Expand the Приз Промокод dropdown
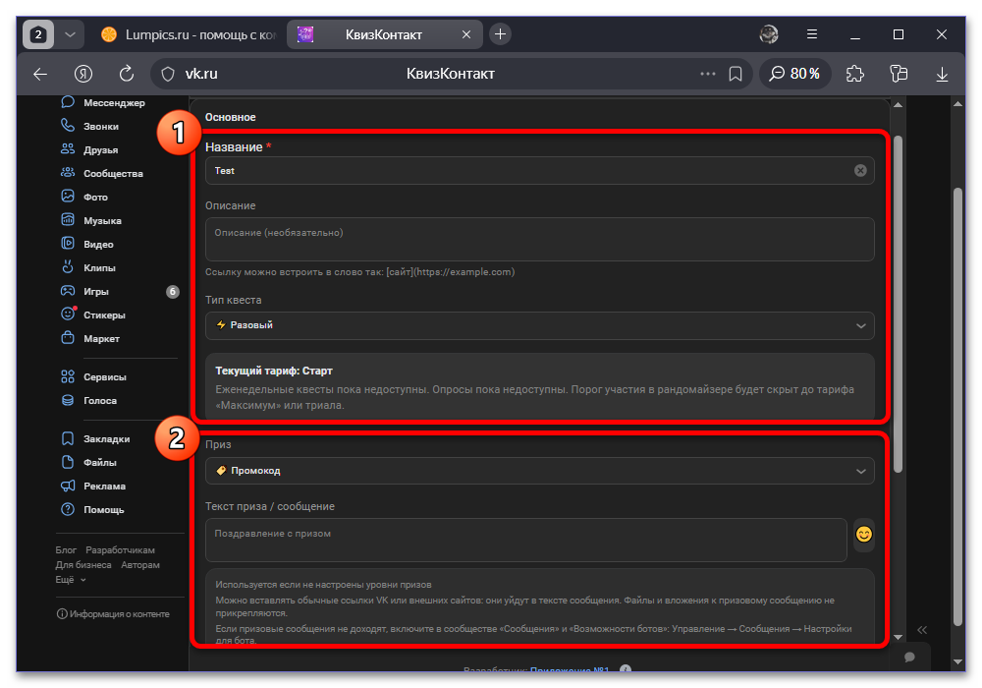Viewport: 982px width, 688px height. (539, 471)
